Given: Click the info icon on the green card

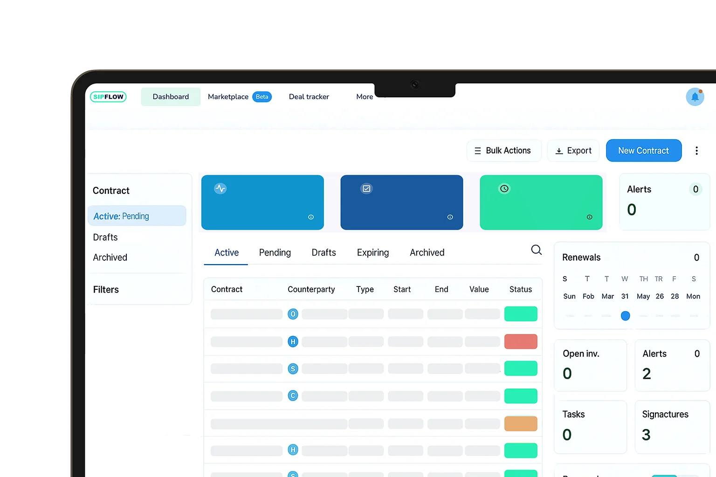Looking at the screenshot, I should pos(589,217).
